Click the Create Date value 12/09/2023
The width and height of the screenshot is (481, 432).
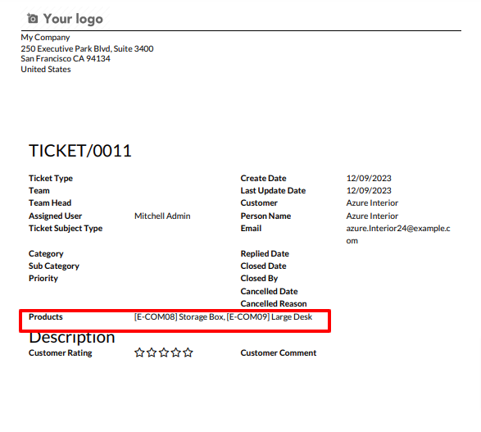369,178
